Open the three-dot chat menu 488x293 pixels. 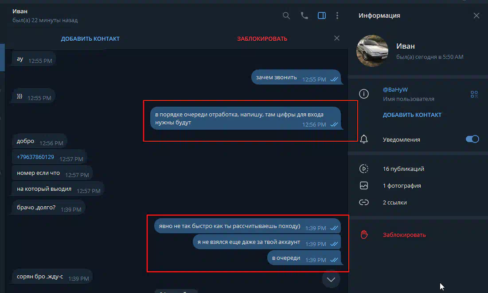tap(337, 15)
